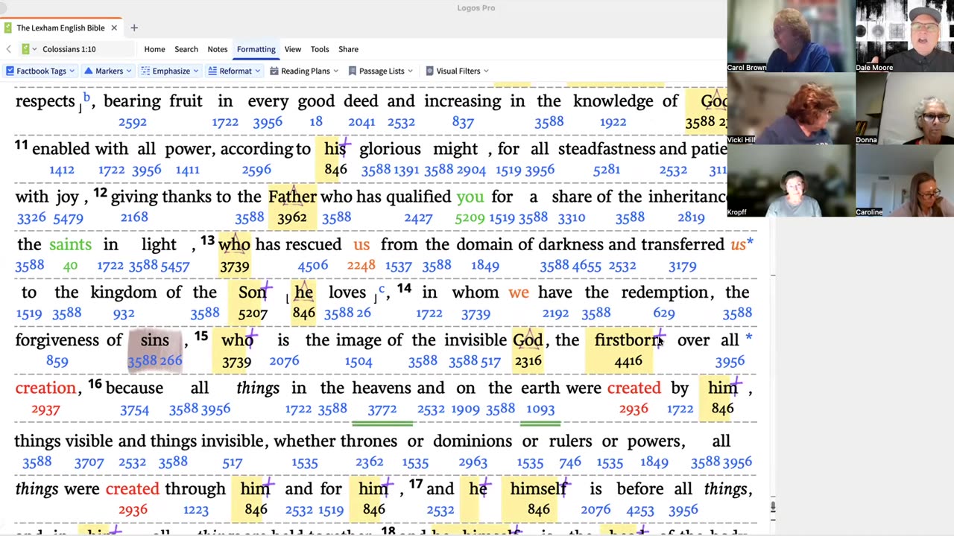Open the Notes ribbon tab

point(218,49)
